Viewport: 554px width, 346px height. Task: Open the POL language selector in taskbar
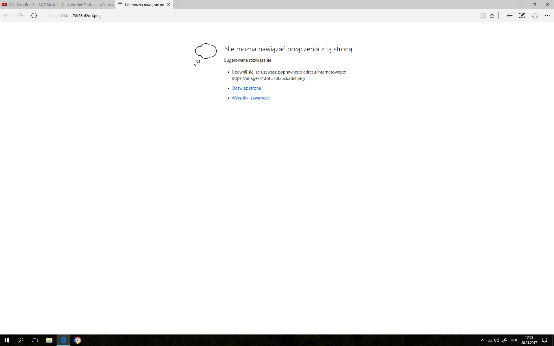coord(514,340)
